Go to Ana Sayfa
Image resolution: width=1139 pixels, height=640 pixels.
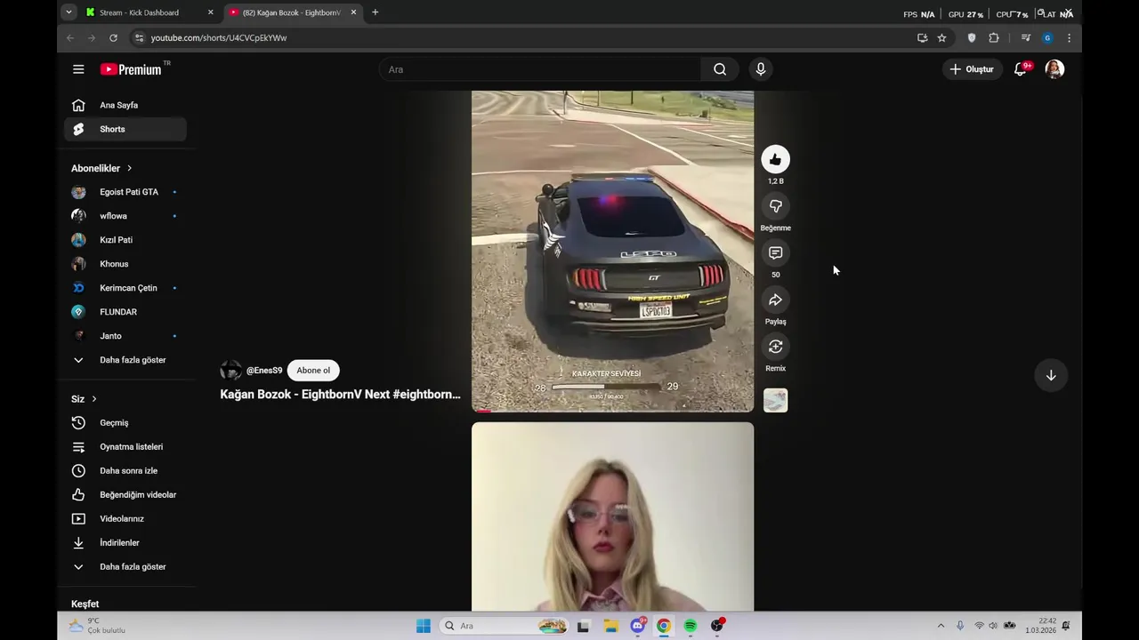tap(125, 105)
